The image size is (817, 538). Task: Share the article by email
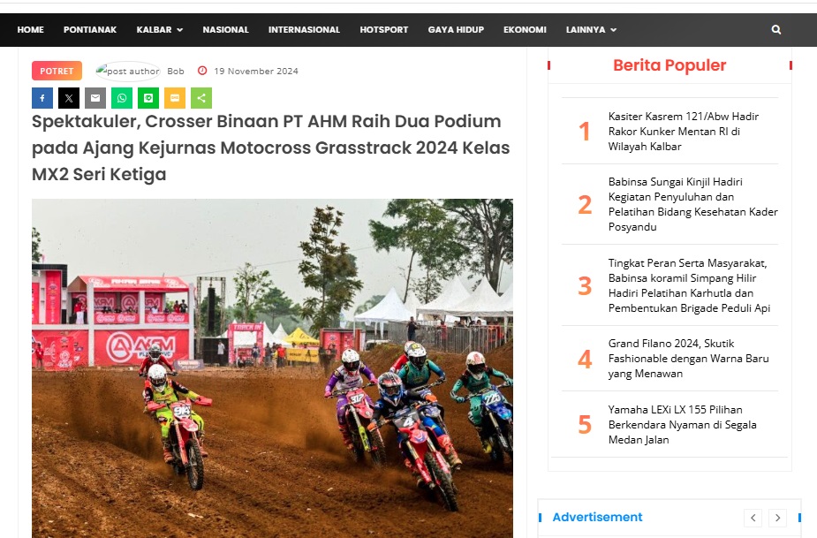coord(95,98)
